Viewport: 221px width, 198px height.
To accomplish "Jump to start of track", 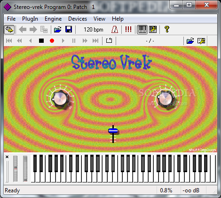I will pyautogui.click(x=9, y=41).
